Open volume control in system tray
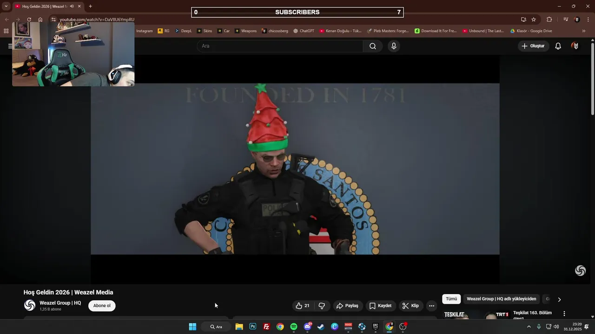The image size is (595, 334). click(556, 327)
